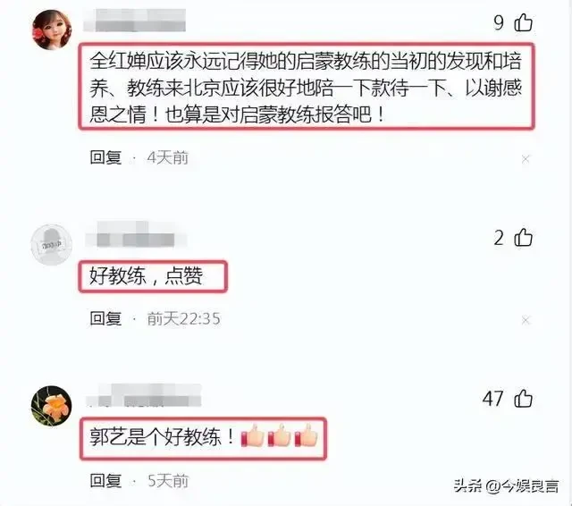This screenshot has height=506, width=572.
Task: Like the comment with 2 likes
Action: 523,238
